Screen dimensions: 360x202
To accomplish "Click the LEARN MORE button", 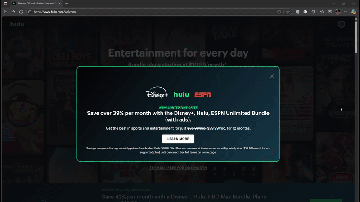I will click(x=178, y=139).
